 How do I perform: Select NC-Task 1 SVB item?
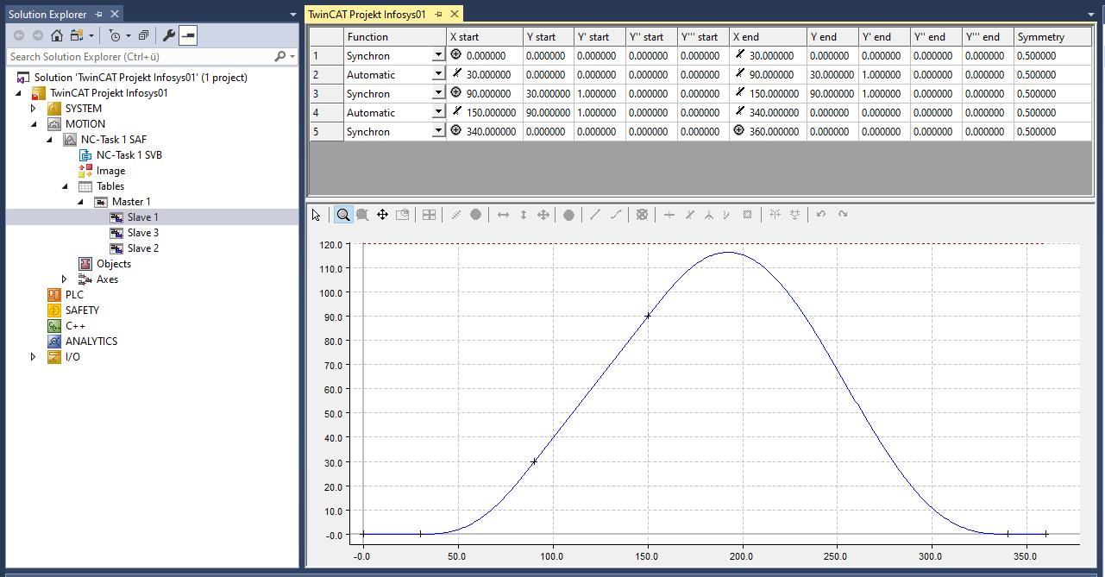(x=129, y=155)
